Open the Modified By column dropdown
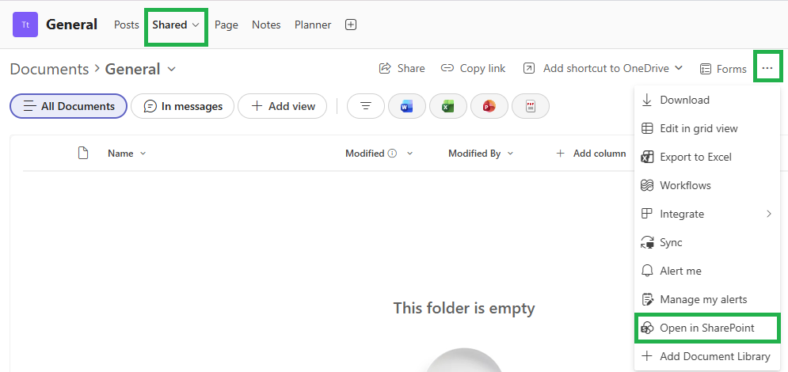The height and width of the screenshot is (372, 788). [510, 154]
